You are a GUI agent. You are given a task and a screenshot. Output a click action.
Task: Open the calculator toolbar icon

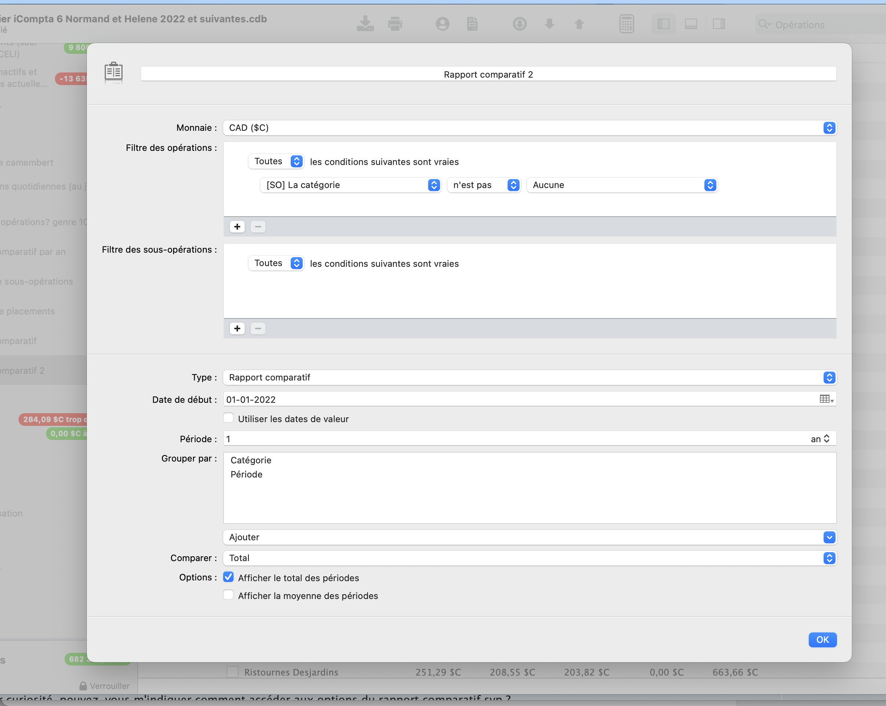[626, 24]
